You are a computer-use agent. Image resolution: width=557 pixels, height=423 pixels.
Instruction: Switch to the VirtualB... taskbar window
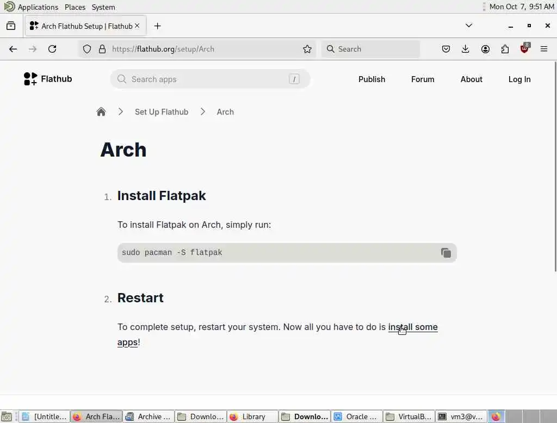point(409,416)
